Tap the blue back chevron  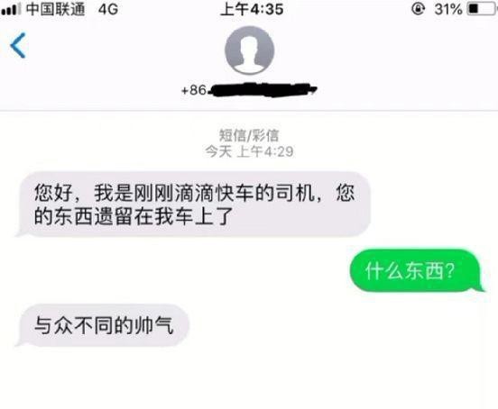[18, 45]
